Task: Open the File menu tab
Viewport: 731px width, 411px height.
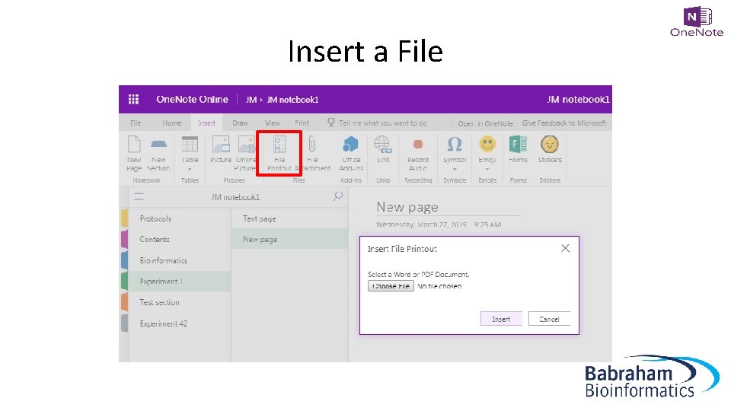Action: [x=136, y=123]
